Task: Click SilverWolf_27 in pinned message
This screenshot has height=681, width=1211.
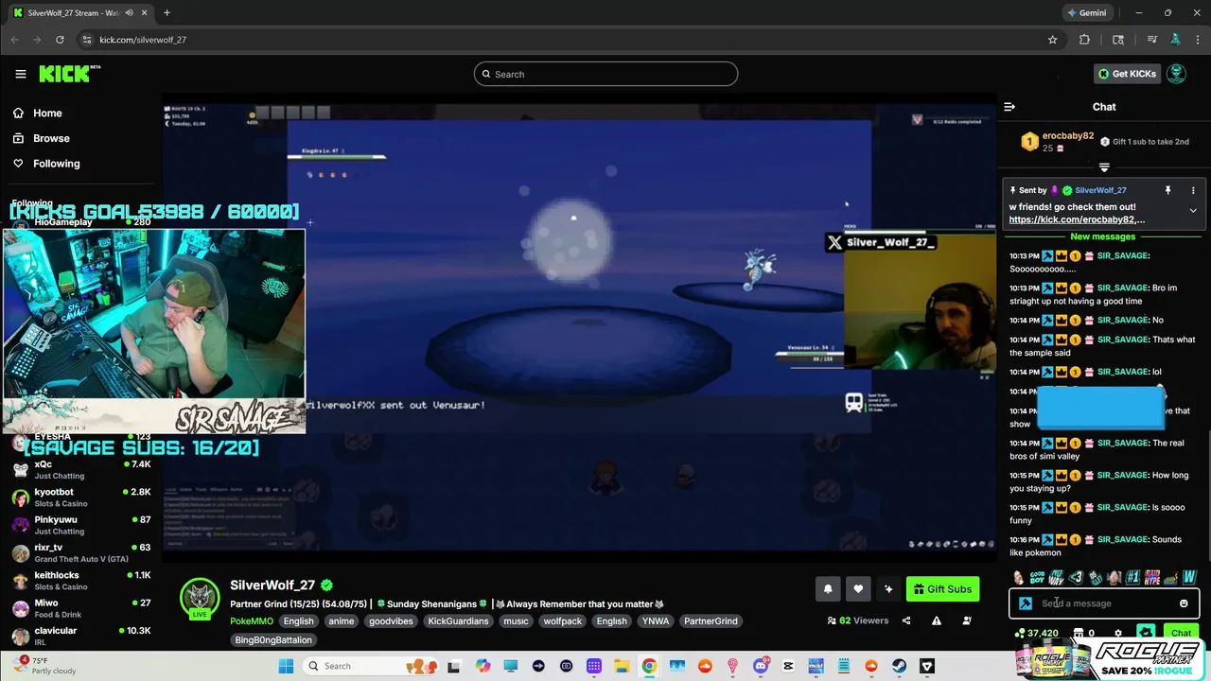Action: pyautogui.click(x=1100, y=190)
